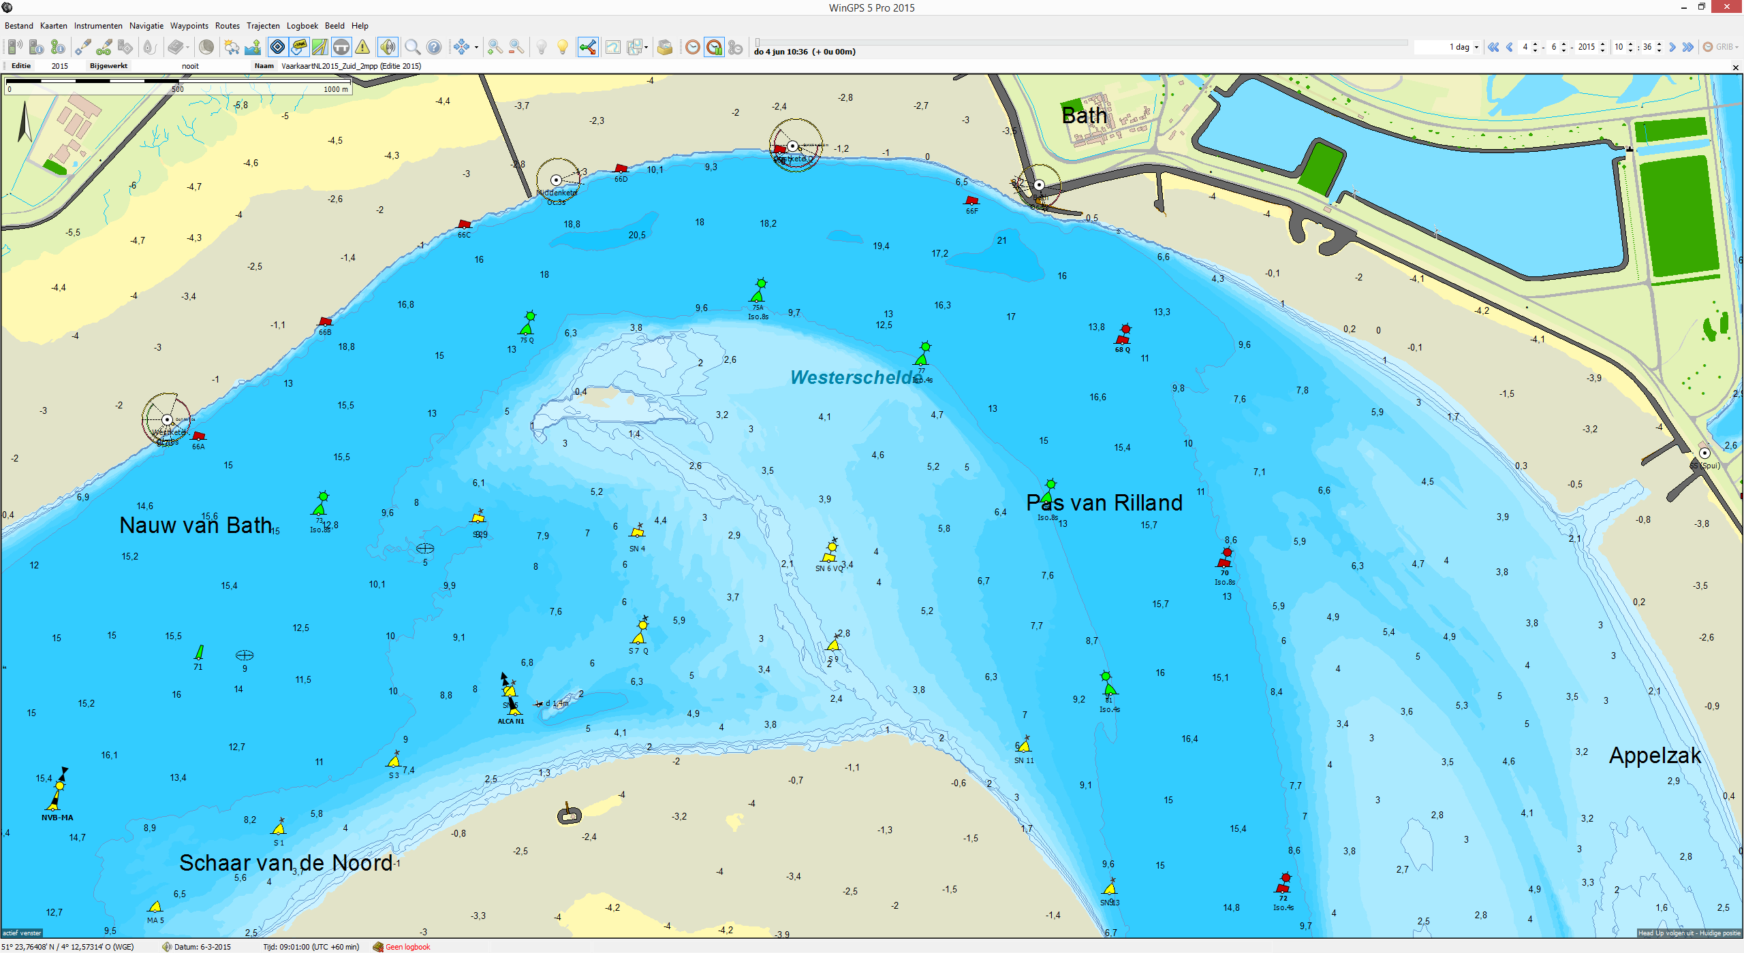This screenshot has height=953, width=1744.
Task: Click the moon night-mode icon
Action: tap(206, 47)
